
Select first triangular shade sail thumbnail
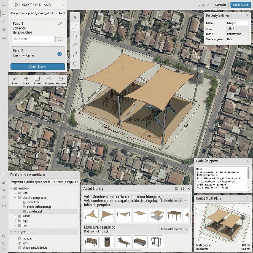pyautogui.click(x=91, y=215)
